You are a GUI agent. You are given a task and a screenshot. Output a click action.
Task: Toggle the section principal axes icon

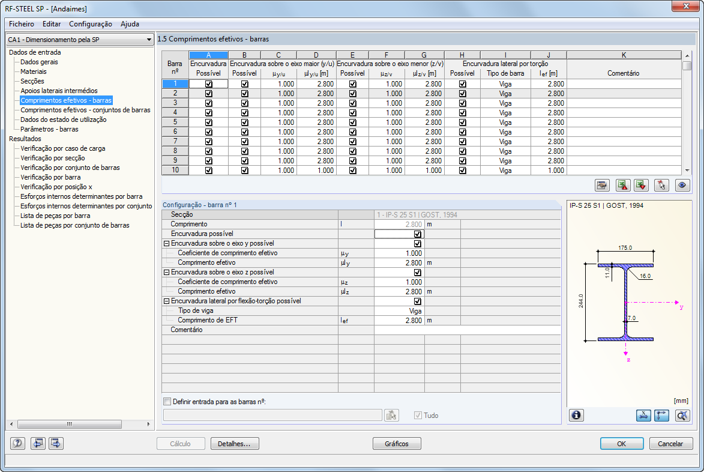coord(662,416)
